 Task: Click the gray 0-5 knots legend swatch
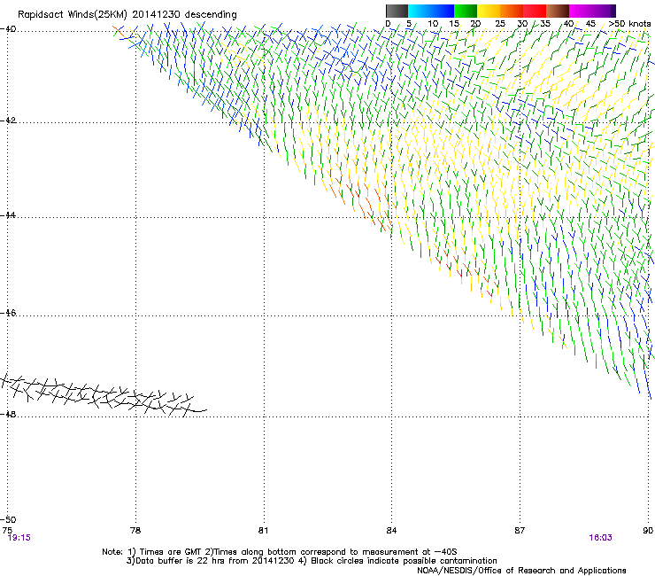tap(397, 11)
